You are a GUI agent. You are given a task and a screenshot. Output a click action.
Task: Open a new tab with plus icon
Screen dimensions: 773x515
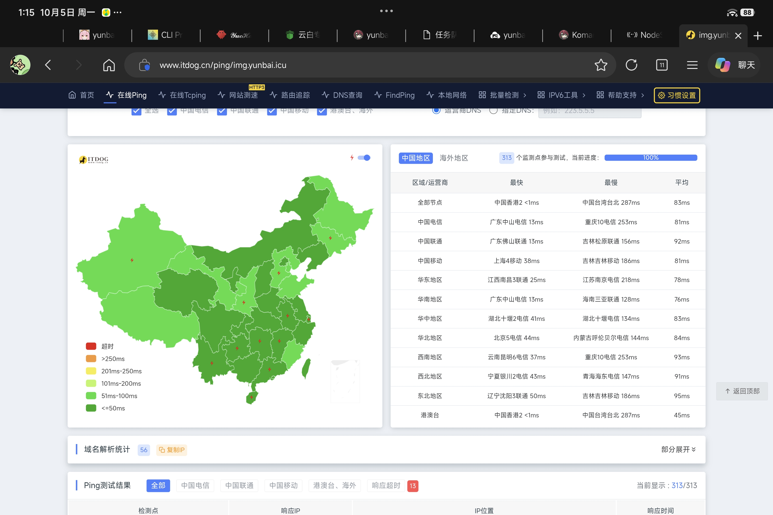(758, 35)
